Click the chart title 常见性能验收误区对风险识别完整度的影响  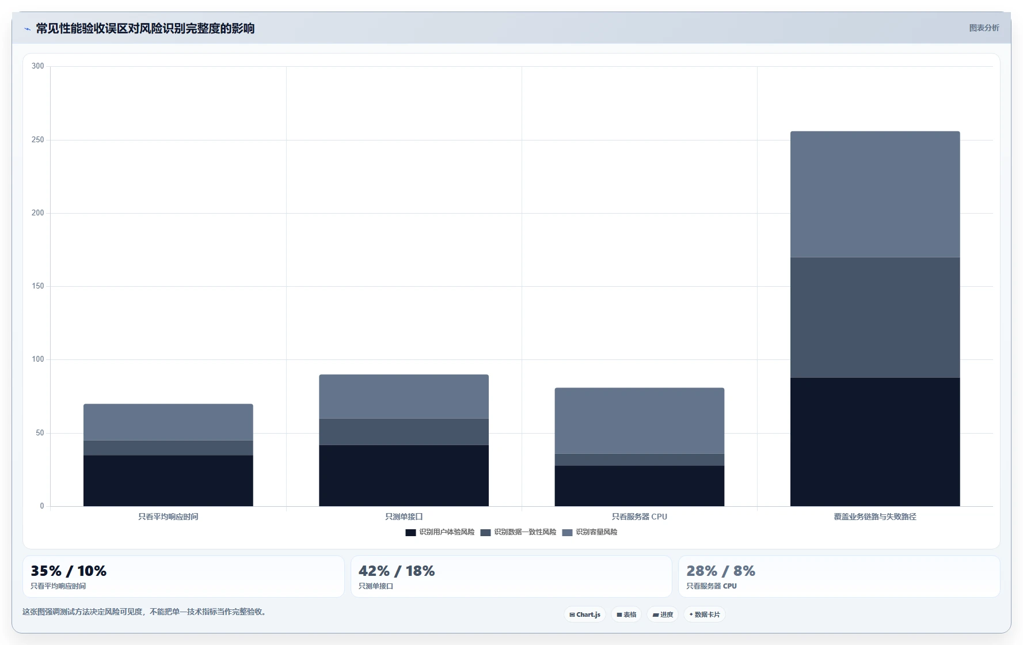pos(145,28)
